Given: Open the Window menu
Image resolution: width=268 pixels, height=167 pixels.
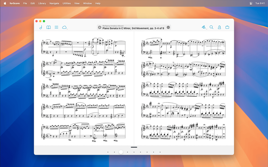Looking at the screenshot, I should point(88,3).
